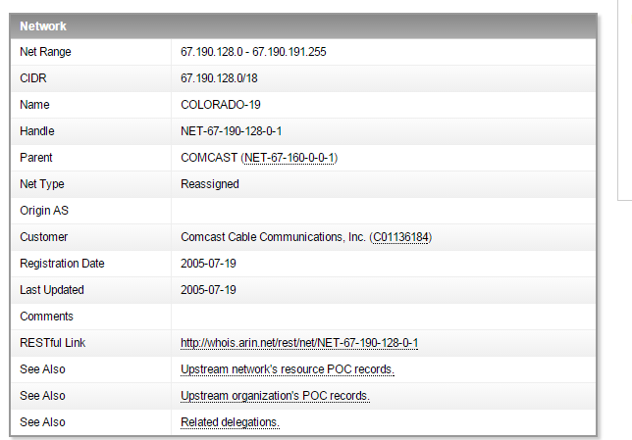Click the Comments row label

[46, 317]
